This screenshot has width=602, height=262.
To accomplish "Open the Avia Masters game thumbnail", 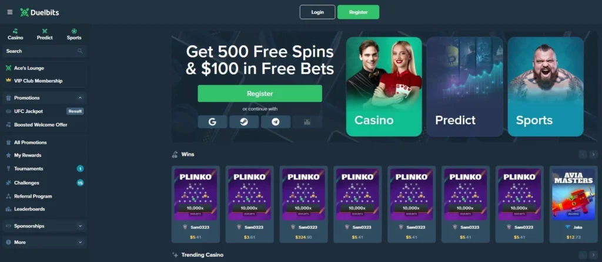I will pos(573,194).
